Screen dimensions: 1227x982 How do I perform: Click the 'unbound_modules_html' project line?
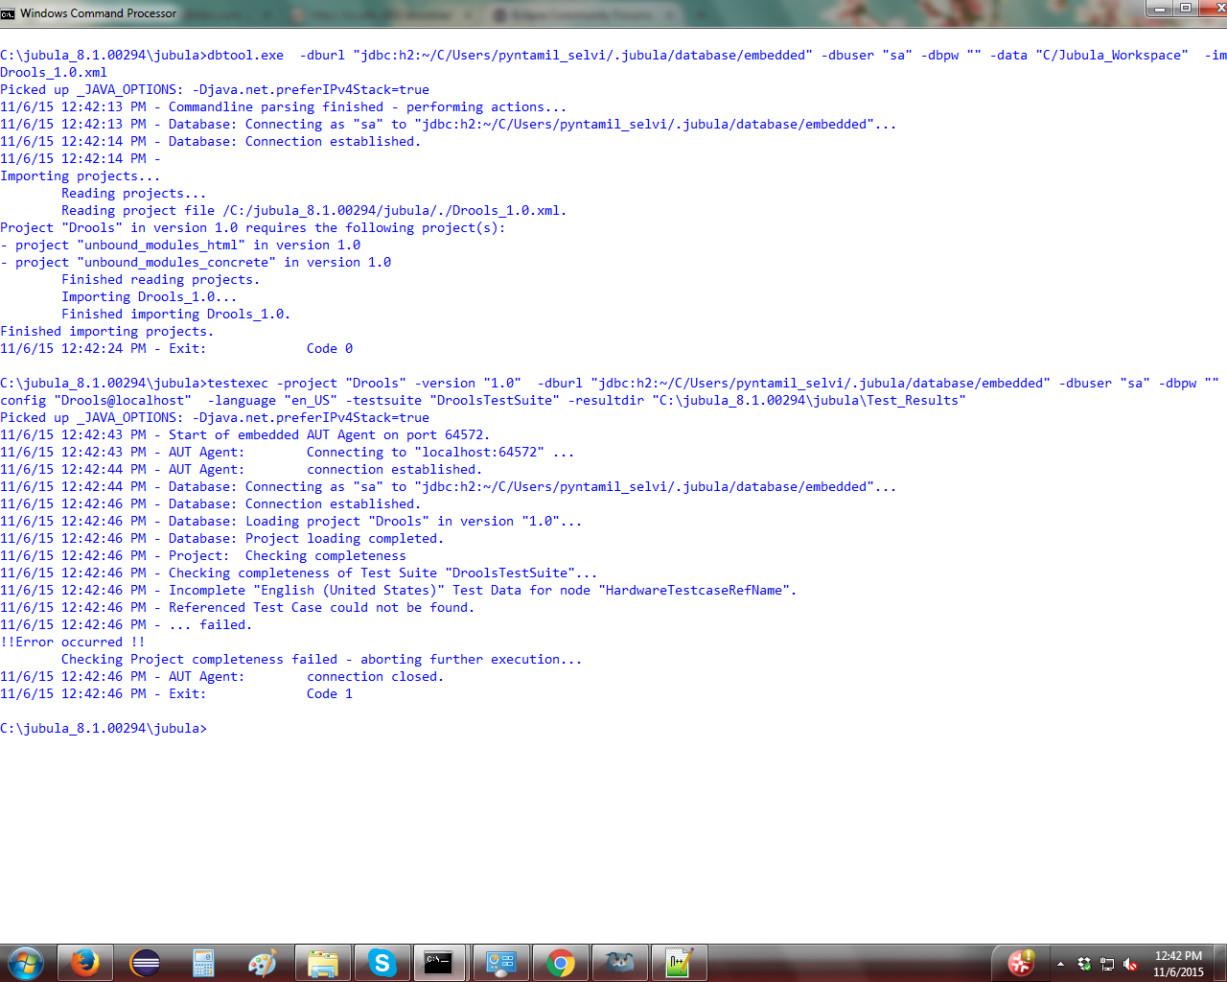180,245
